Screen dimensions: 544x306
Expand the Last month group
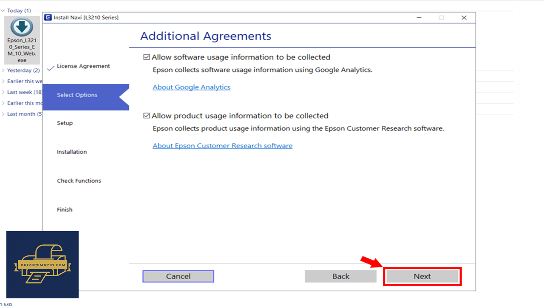click(3, 114)
